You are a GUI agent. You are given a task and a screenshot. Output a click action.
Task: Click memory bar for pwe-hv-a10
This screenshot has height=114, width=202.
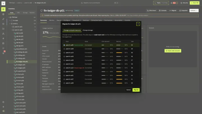coord(120,53)
